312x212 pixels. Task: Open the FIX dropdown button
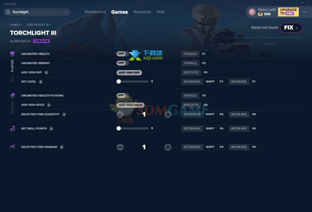(291, 28)
